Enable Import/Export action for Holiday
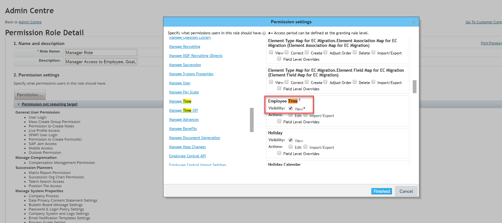This screenshot has width=502, height=223. tap(305, 147)
